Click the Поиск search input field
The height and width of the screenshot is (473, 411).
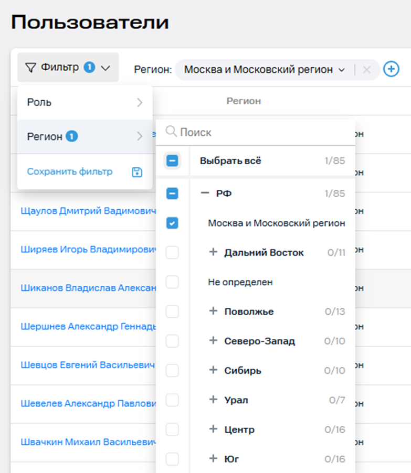[x=262, y=132]
